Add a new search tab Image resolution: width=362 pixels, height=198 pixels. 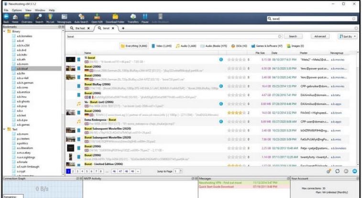123,28
